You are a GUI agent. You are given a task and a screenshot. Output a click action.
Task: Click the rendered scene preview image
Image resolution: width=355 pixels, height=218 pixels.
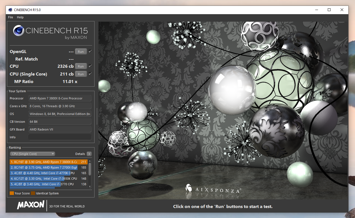click(223, 110)
